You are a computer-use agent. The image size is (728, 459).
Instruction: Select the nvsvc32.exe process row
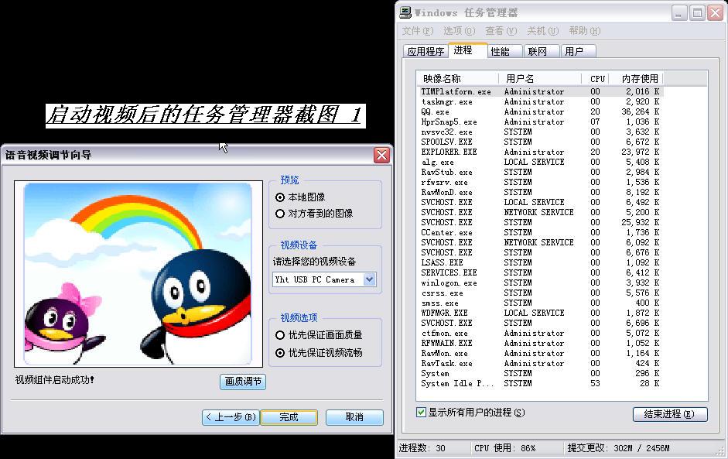click(541, 132)
